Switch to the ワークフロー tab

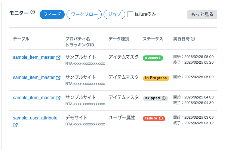[84, 14]
